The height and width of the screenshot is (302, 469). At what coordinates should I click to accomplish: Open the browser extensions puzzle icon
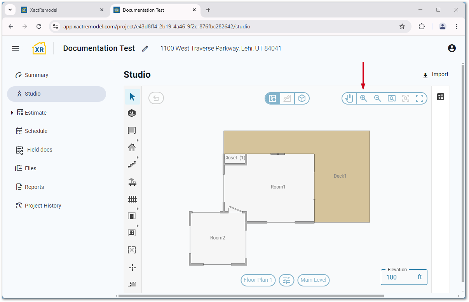tap(422, 26)
